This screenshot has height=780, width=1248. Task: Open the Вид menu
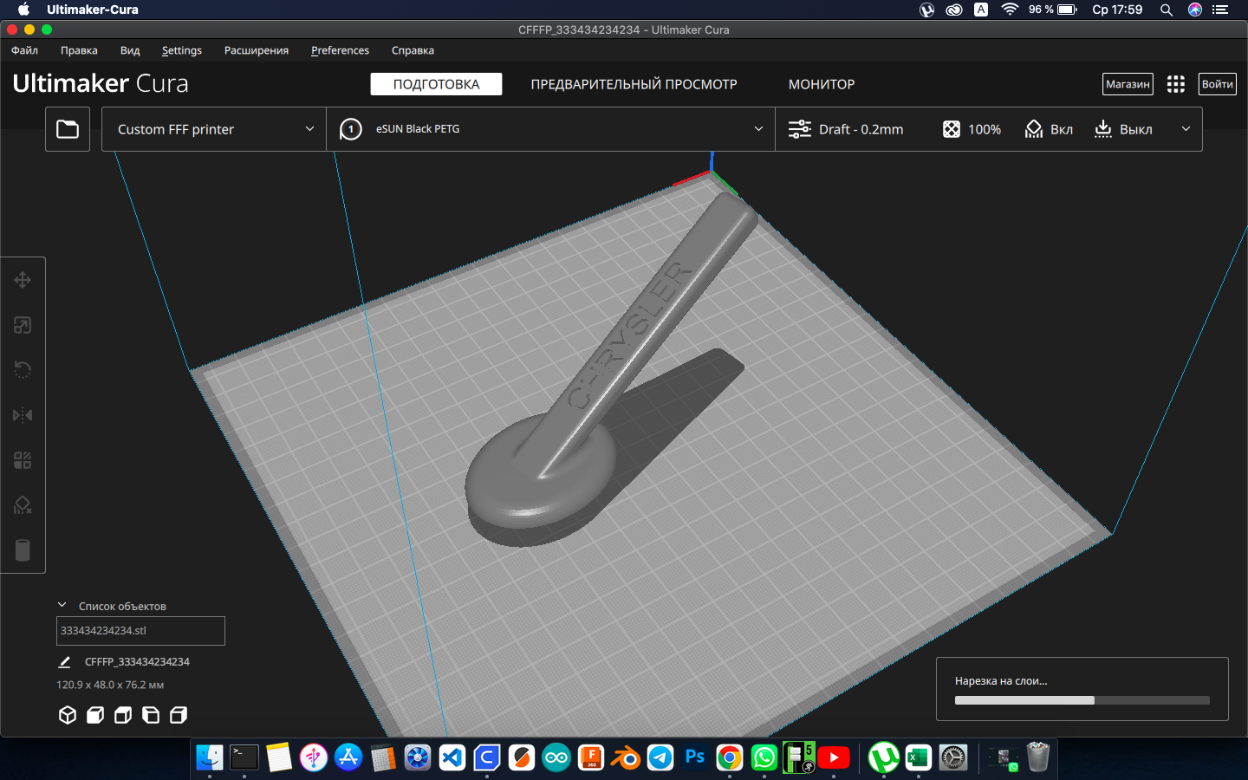[x=130, y=50]
